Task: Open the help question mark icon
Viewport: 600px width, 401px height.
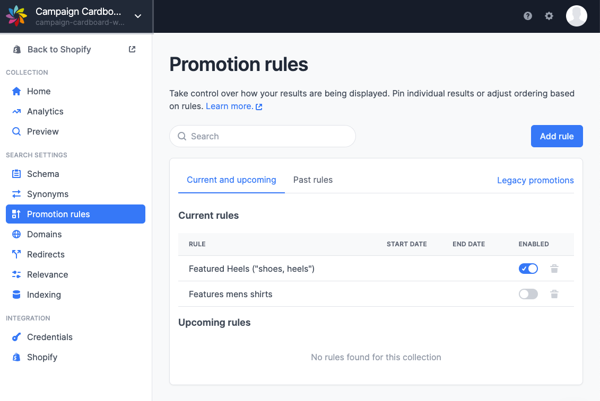Action: 528,16
